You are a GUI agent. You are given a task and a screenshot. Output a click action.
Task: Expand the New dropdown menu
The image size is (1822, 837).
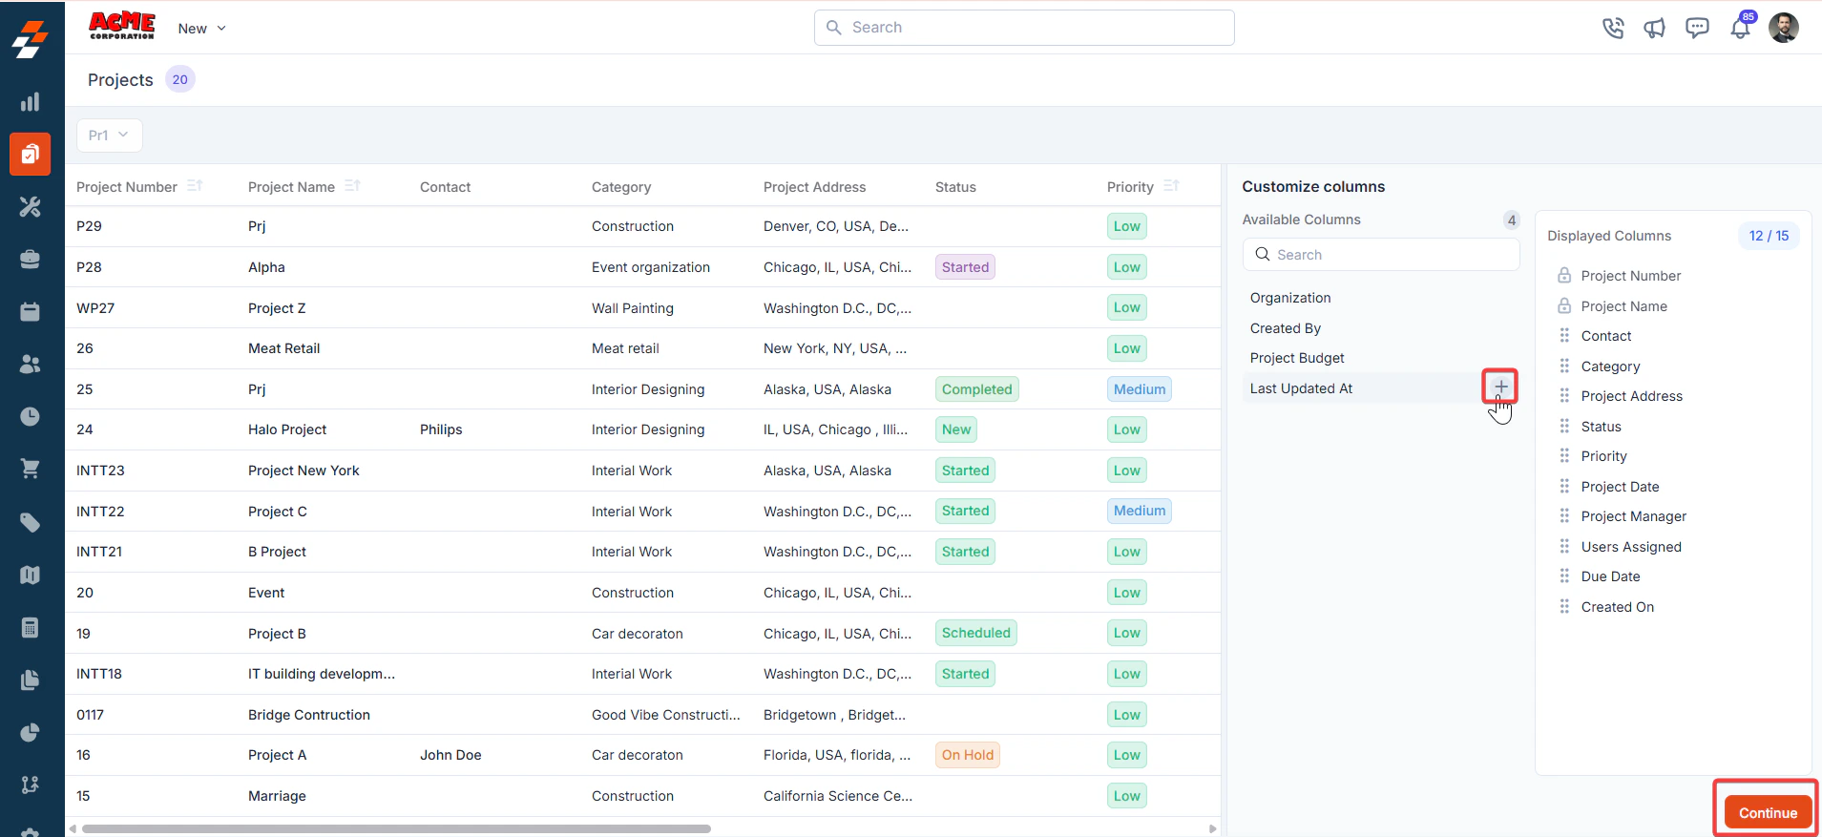point(201,29)
